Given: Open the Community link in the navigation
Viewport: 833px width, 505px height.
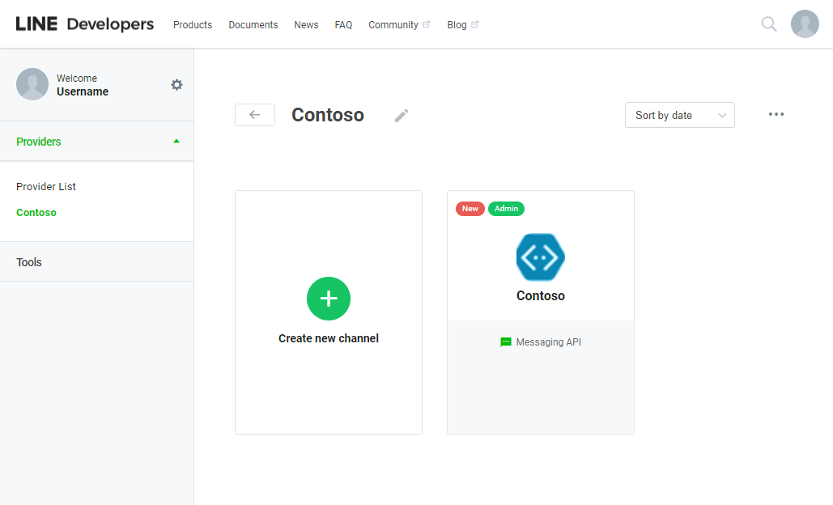Looking at the screenshot, I should click(x=394, y=24).
